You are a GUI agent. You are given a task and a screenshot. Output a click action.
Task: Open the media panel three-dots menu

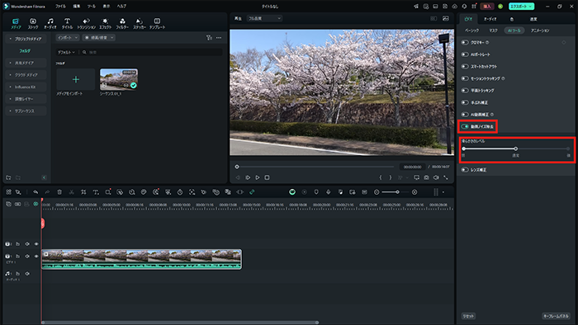pyautogui.click(x=219, y=38)
